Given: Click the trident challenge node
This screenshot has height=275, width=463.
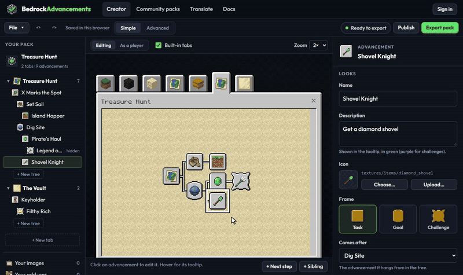Looking at the screenshot, I should (241, 181).
